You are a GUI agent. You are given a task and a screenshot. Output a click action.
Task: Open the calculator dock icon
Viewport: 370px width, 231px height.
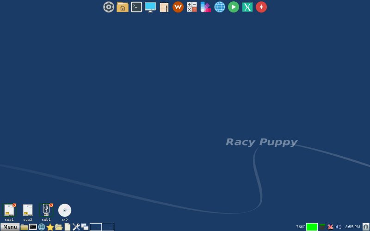pyautogui.click(x=192, y=7)
